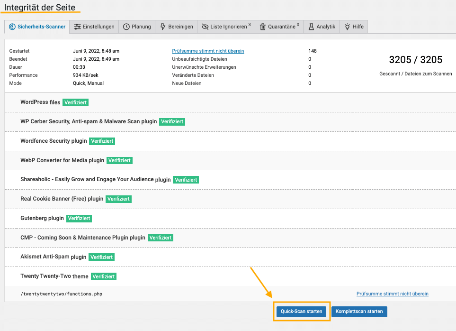Open the Quarantäne tab
This screenshot has width=456, height=331.
tap(279, 27)
